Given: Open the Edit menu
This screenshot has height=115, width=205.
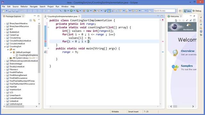Looking at the screenshot, I should point(9,6).
